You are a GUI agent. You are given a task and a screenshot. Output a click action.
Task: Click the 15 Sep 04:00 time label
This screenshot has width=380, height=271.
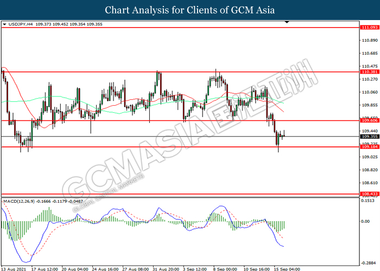click(x=287, y=269)
